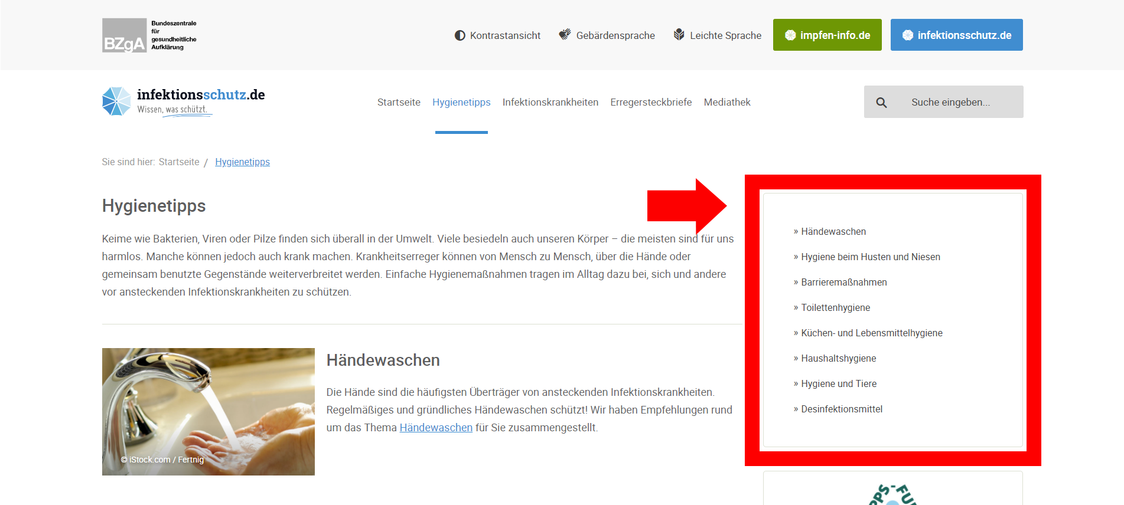Open Hygiene beim Husten und Niesen
The width and height of the screenshot is (1124, 505).
[870, 257]
